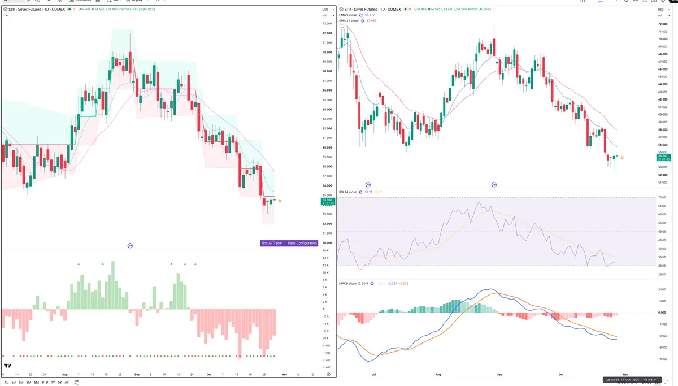Select the 3M date range tab
The height and width of the screenshot is (386, 678).
[29, 383]
